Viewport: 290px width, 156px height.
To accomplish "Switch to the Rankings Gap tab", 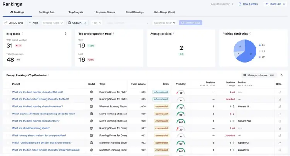I will click(46, 12).
